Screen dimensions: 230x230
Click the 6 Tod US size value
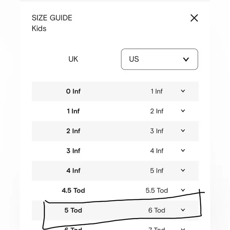click(x=157, y=210)
